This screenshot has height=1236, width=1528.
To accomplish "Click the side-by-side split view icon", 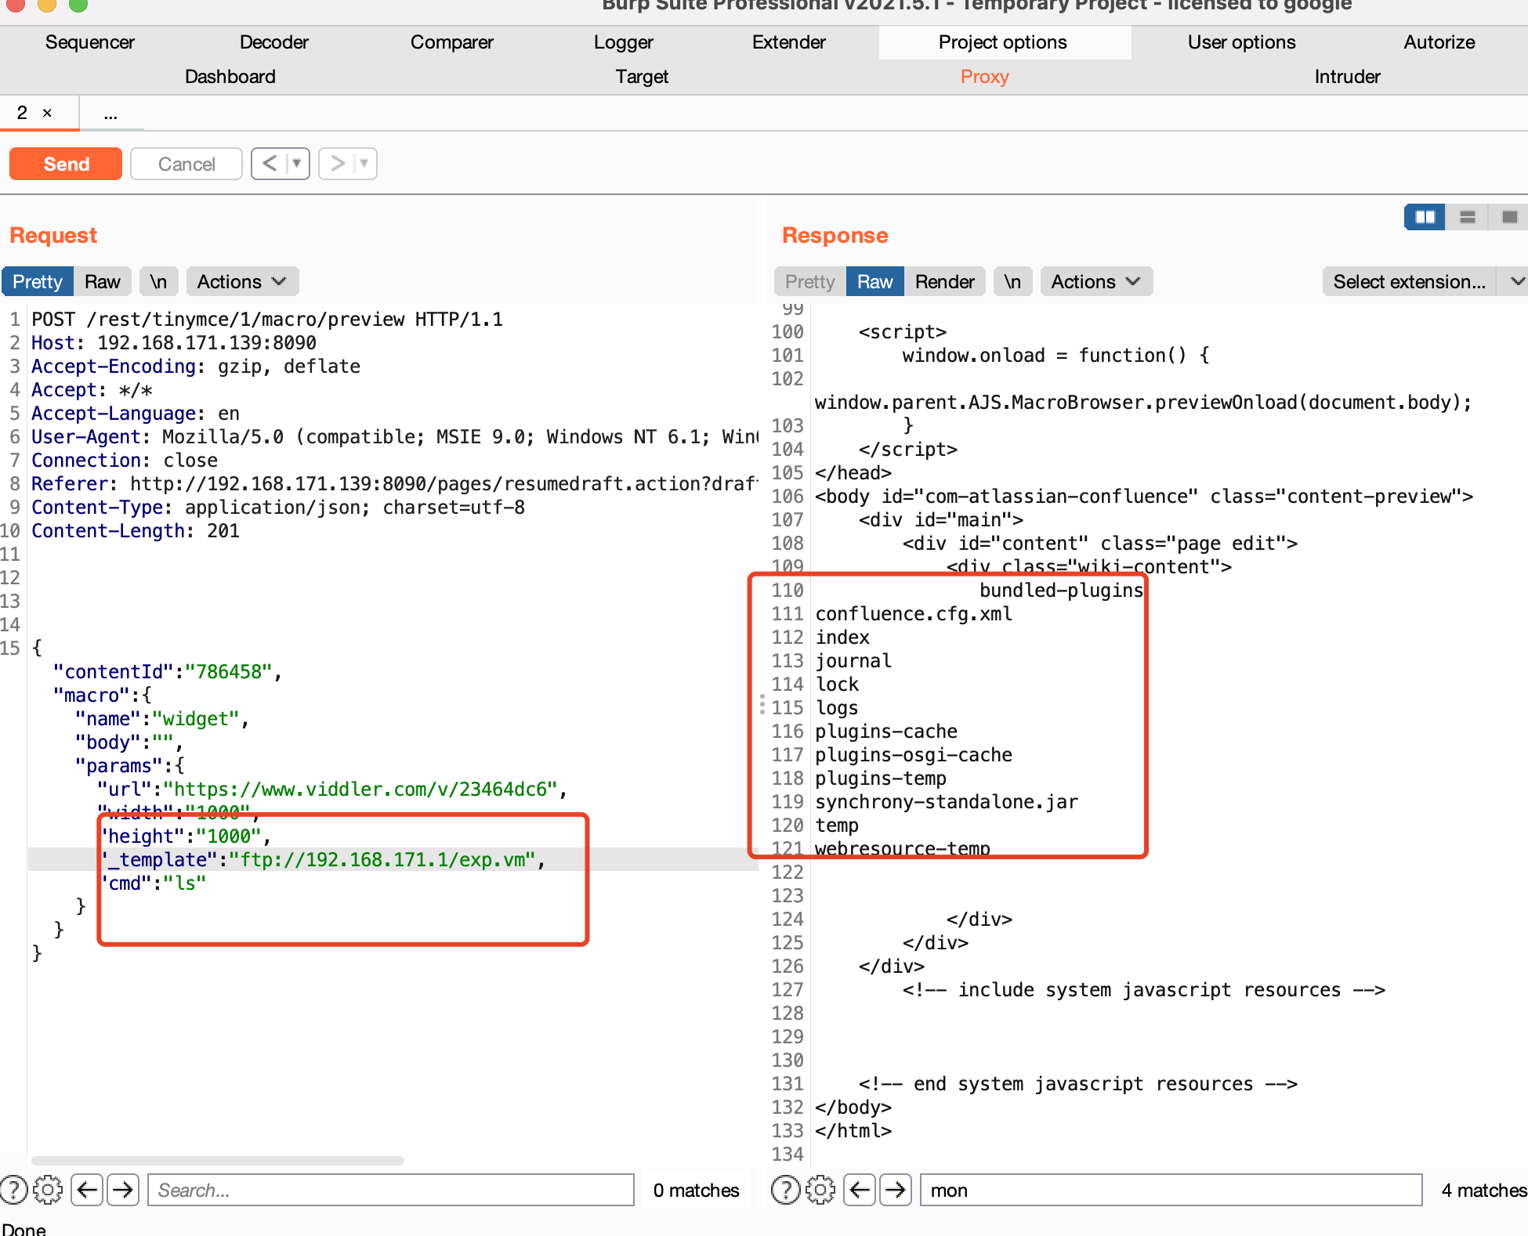I will (x=1425, y=217).
